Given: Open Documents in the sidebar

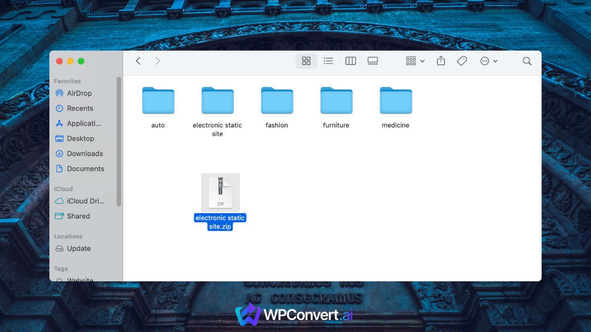Looking at the screenshot, I should [84, 169].
